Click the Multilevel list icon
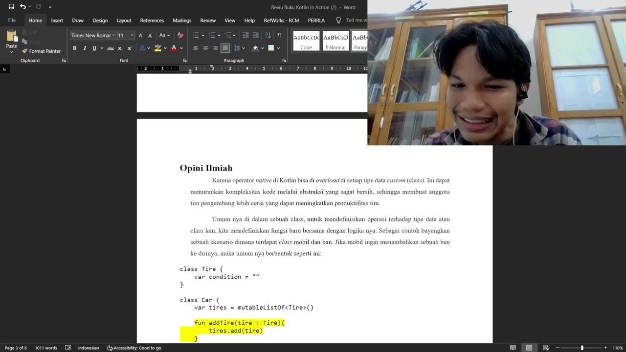 (x=228, y=35)
